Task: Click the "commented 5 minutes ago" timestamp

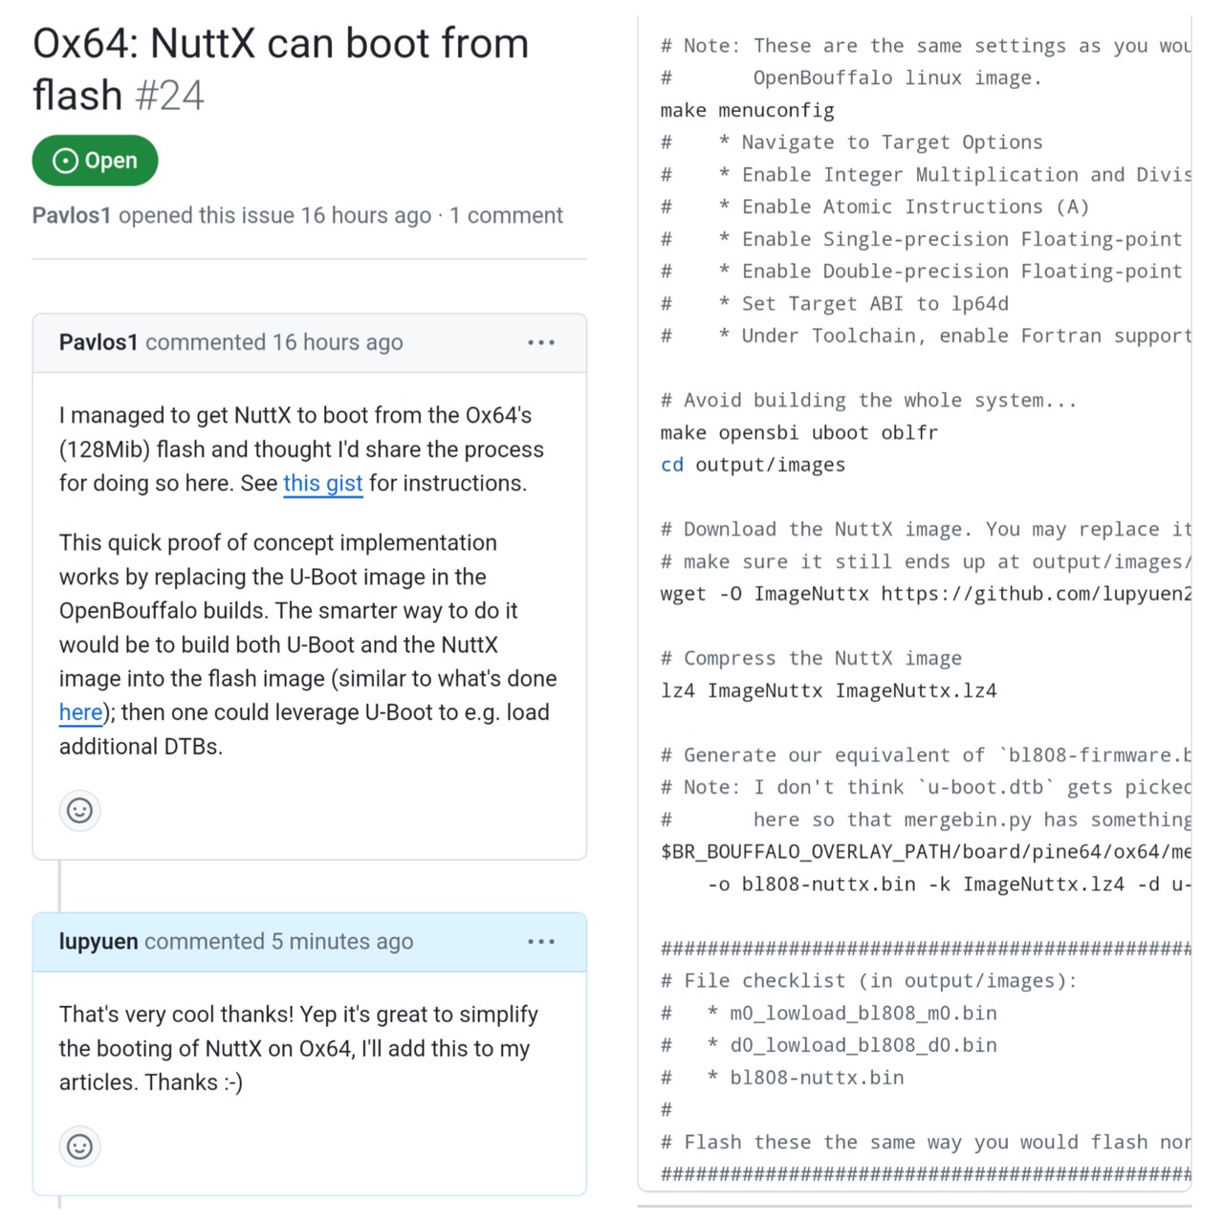Action: coord(279,942)
